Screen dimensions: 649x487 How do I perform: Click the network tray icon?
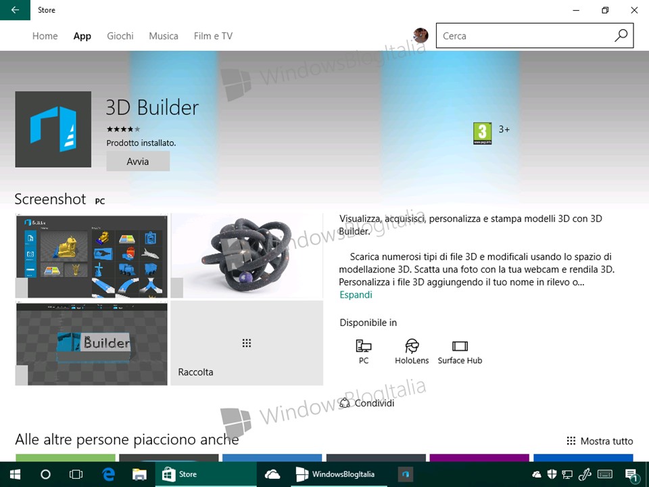(567, 474)
